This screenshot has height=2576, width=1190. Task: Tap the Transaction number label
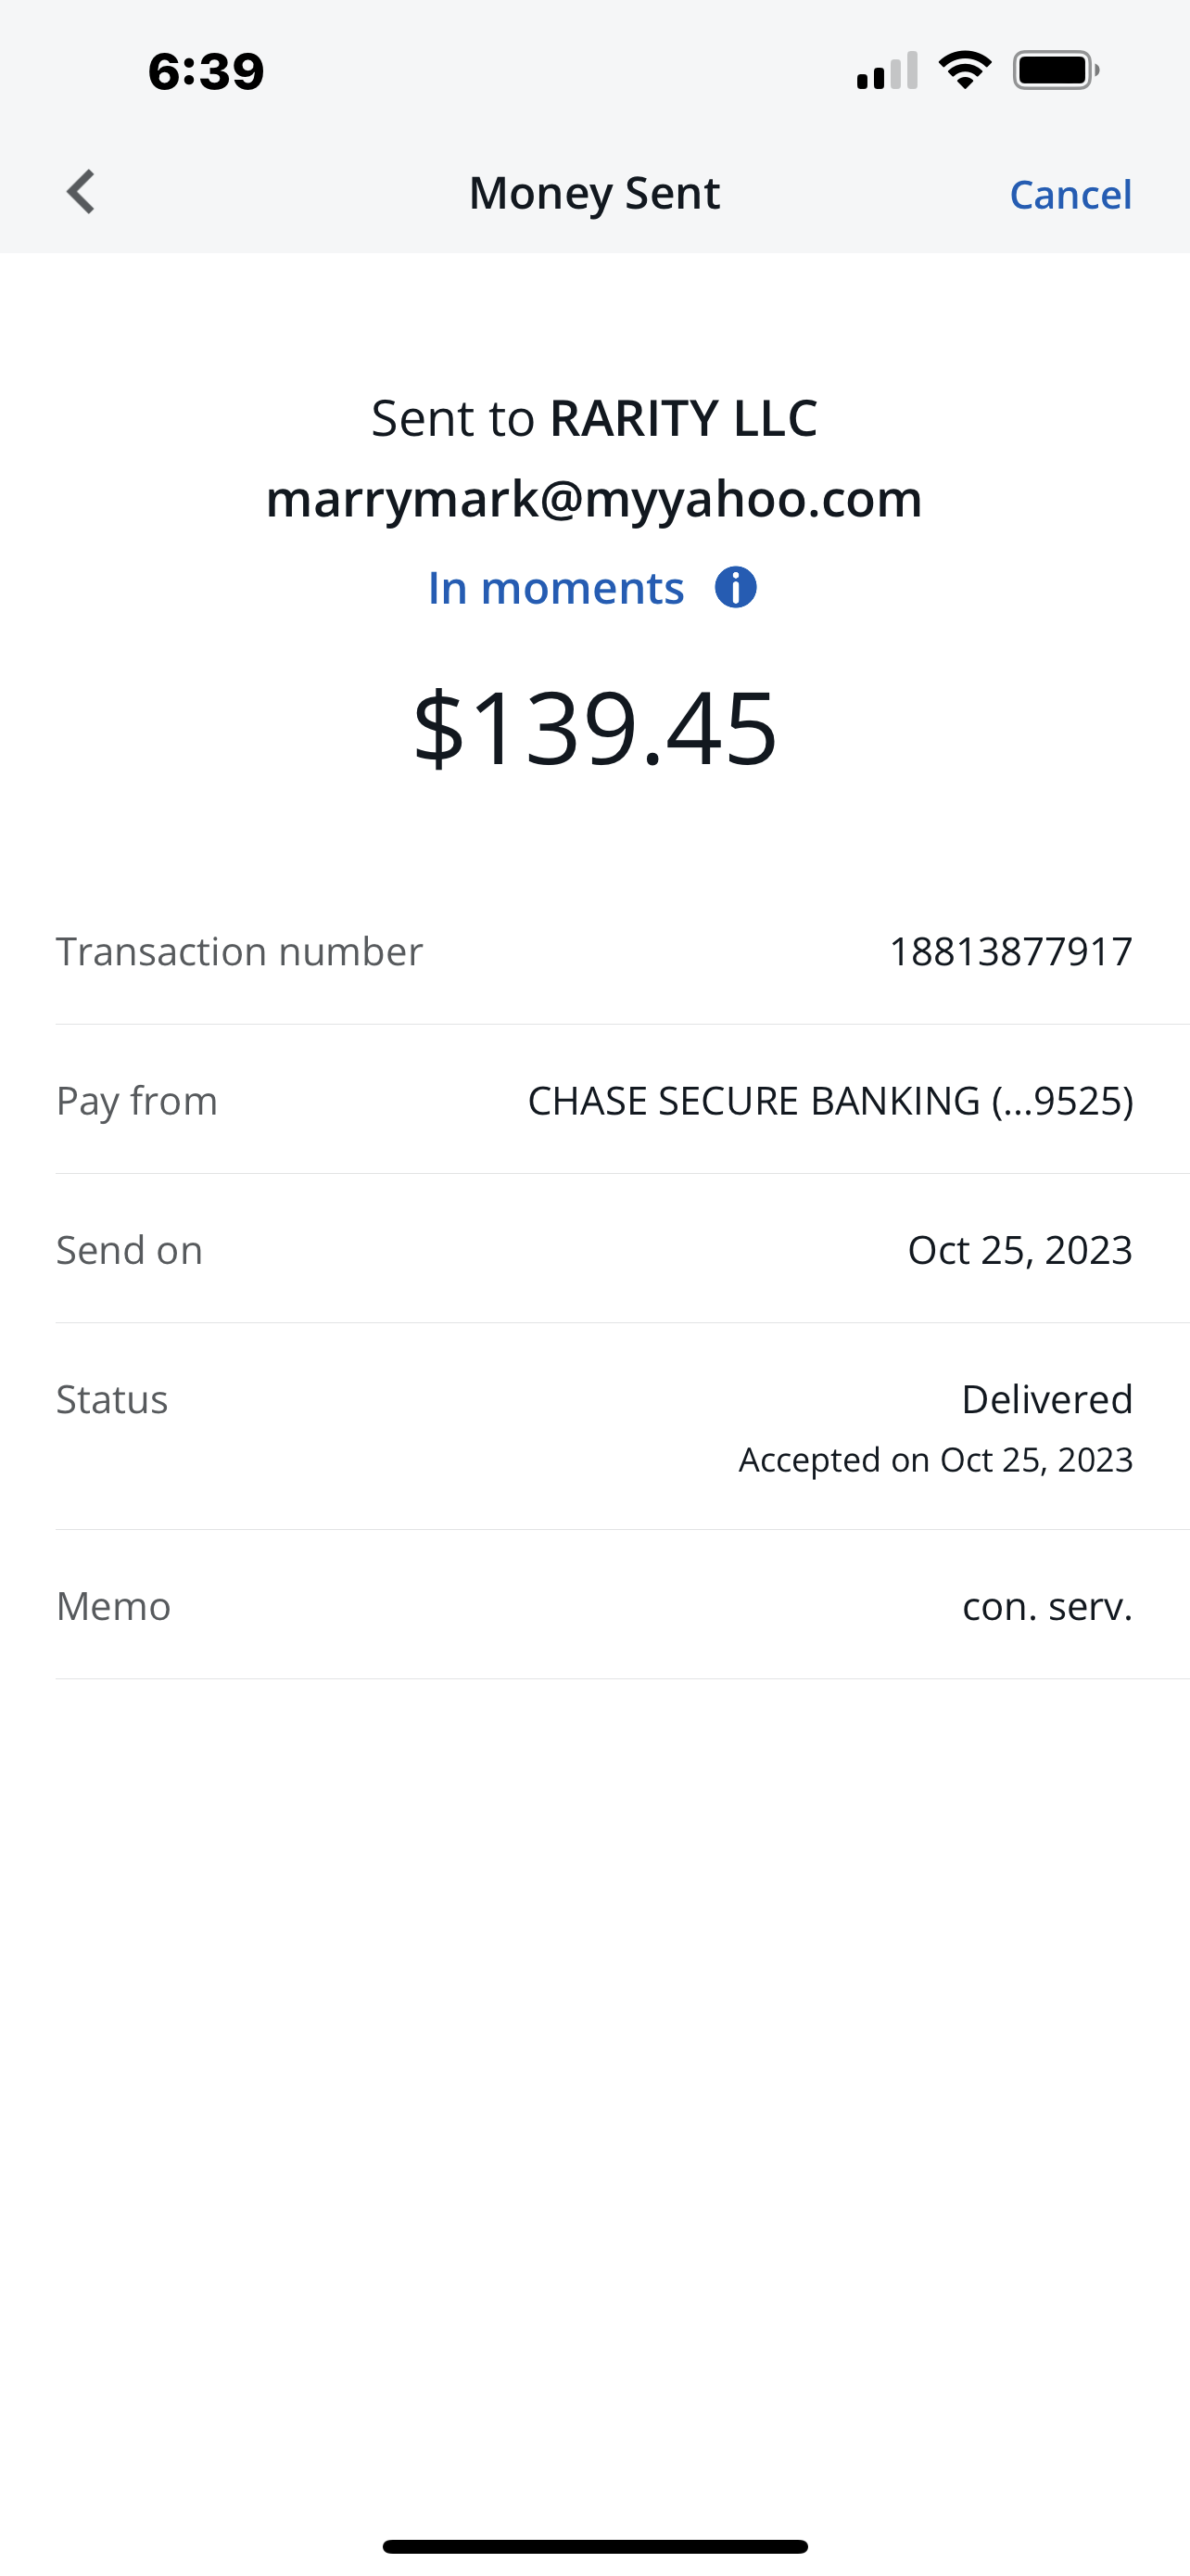pyautogui.click(x=239, y=951)
